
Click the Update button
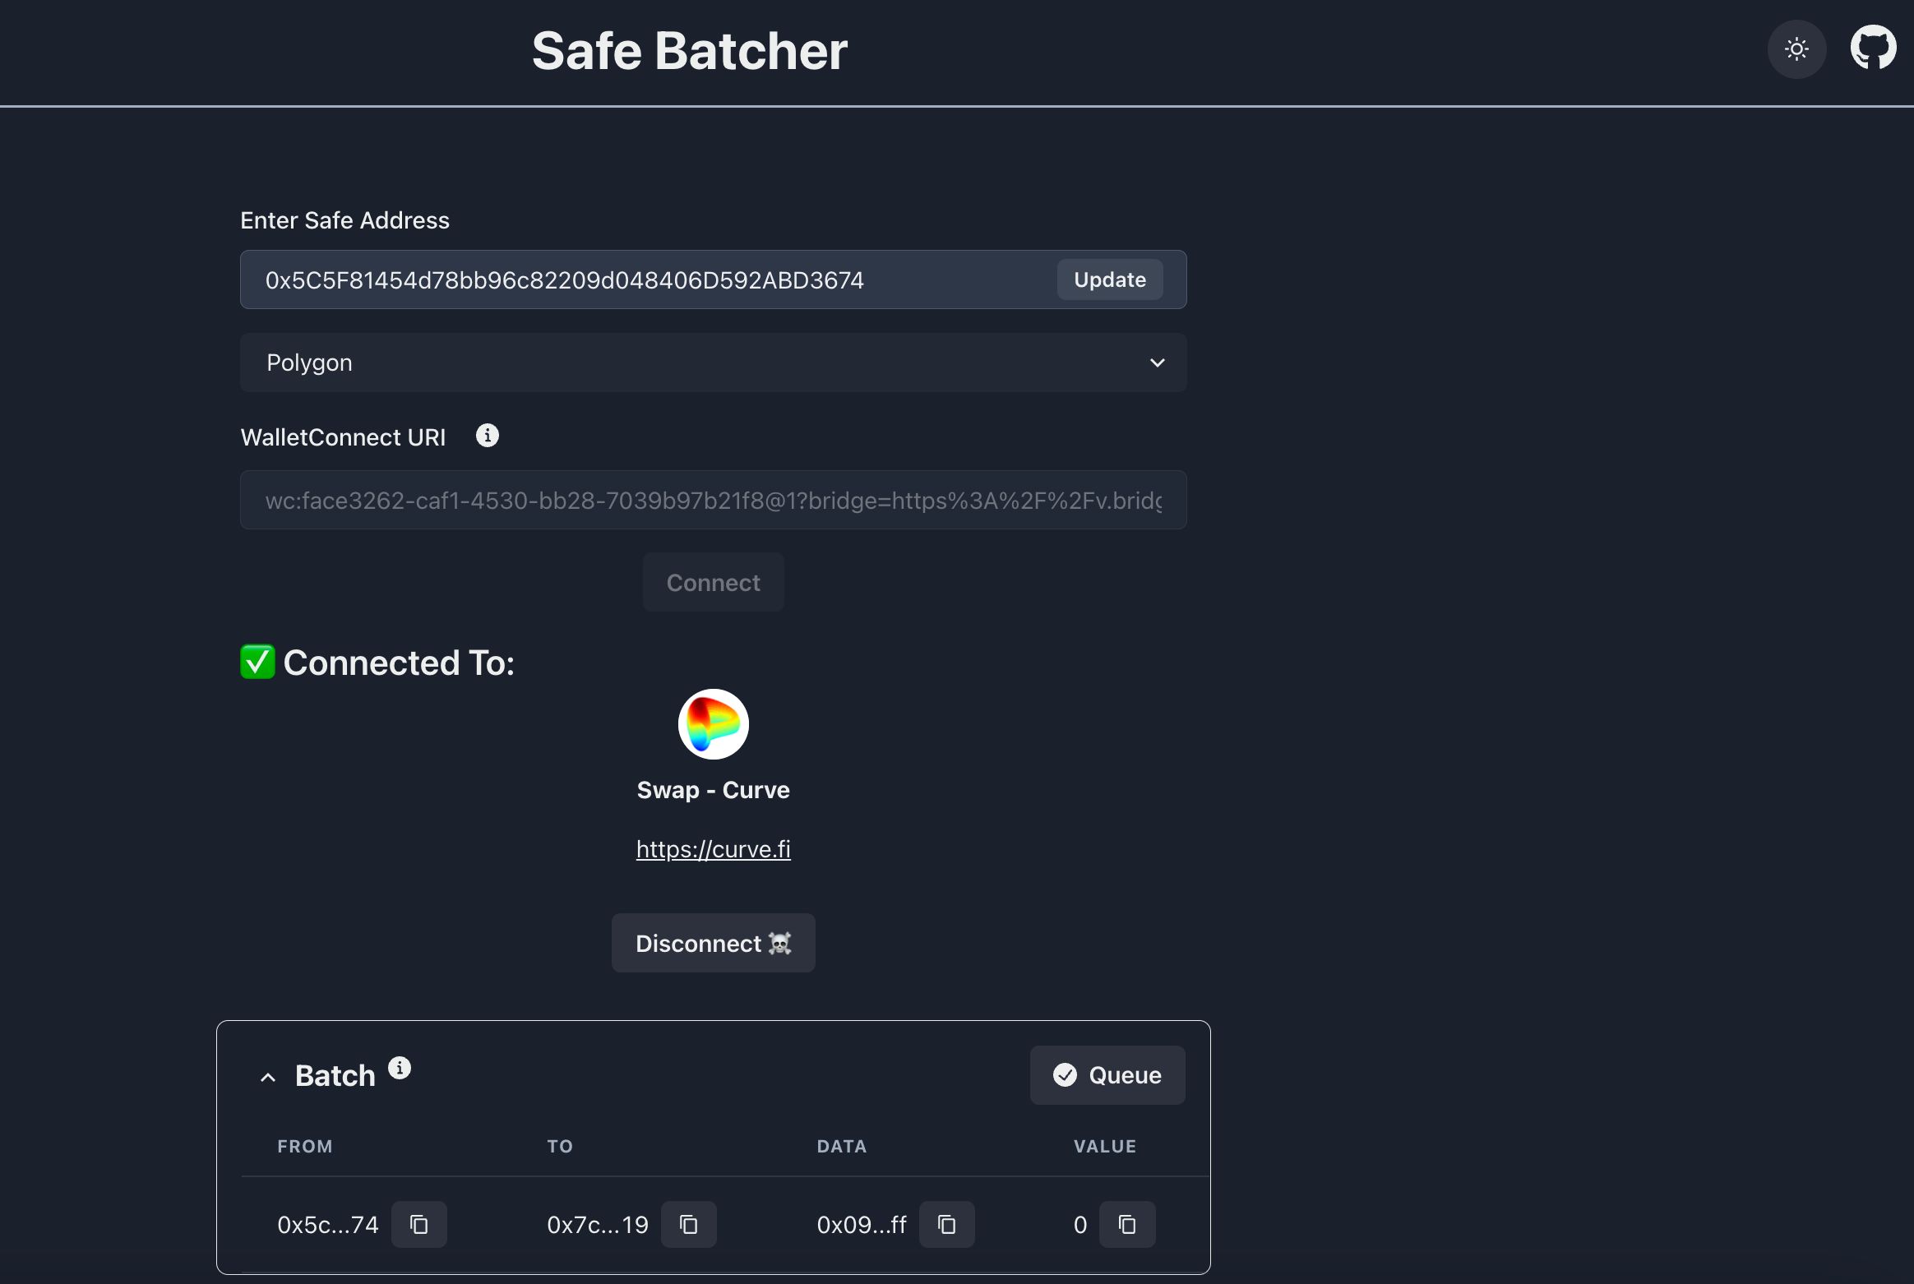point(1110,279)
